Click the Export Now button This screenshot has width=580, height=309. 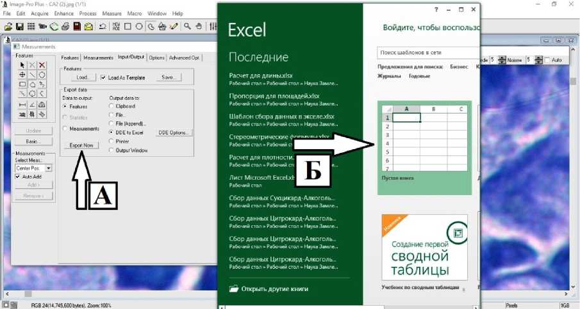81,145
